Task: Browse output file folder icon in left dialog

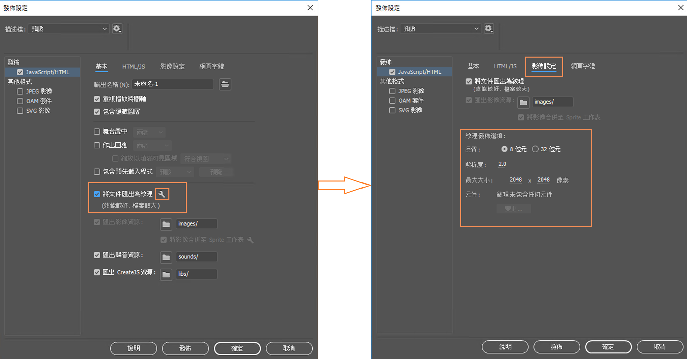Action: pyautogui.click(x=225, y=84)
